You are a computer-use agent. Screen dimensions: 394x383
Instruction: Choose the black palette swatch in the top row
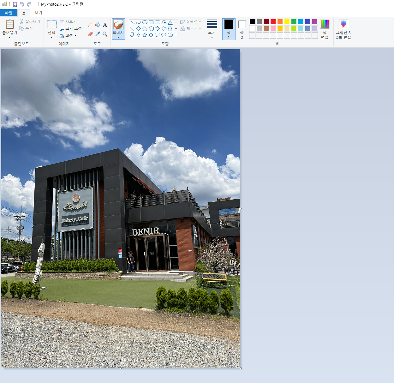(252, 22)
